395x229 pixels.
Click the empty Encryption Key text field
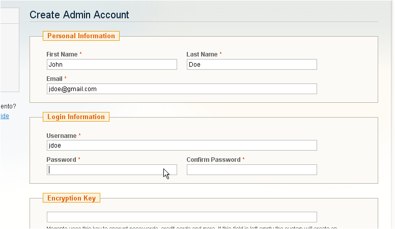pyautogui.click(x=181, y=217)
